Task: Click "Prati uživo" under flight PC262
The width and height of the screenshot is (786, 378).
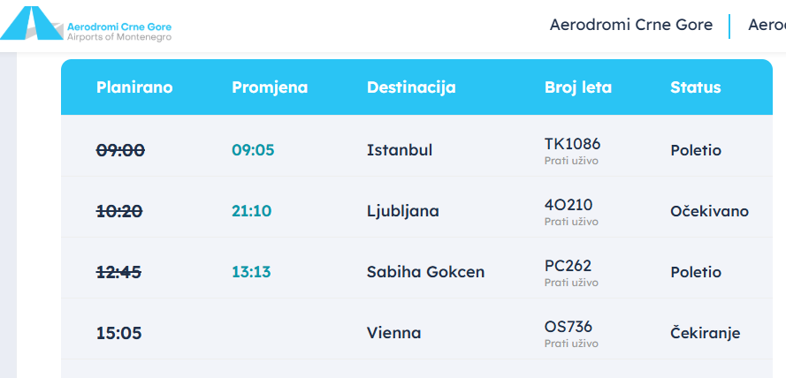Action: pos(571,283)
